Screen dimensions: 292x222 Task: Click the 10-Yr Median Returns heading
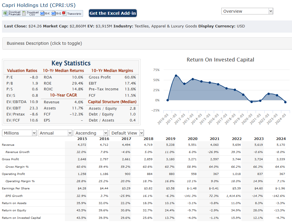pos(63,71)
